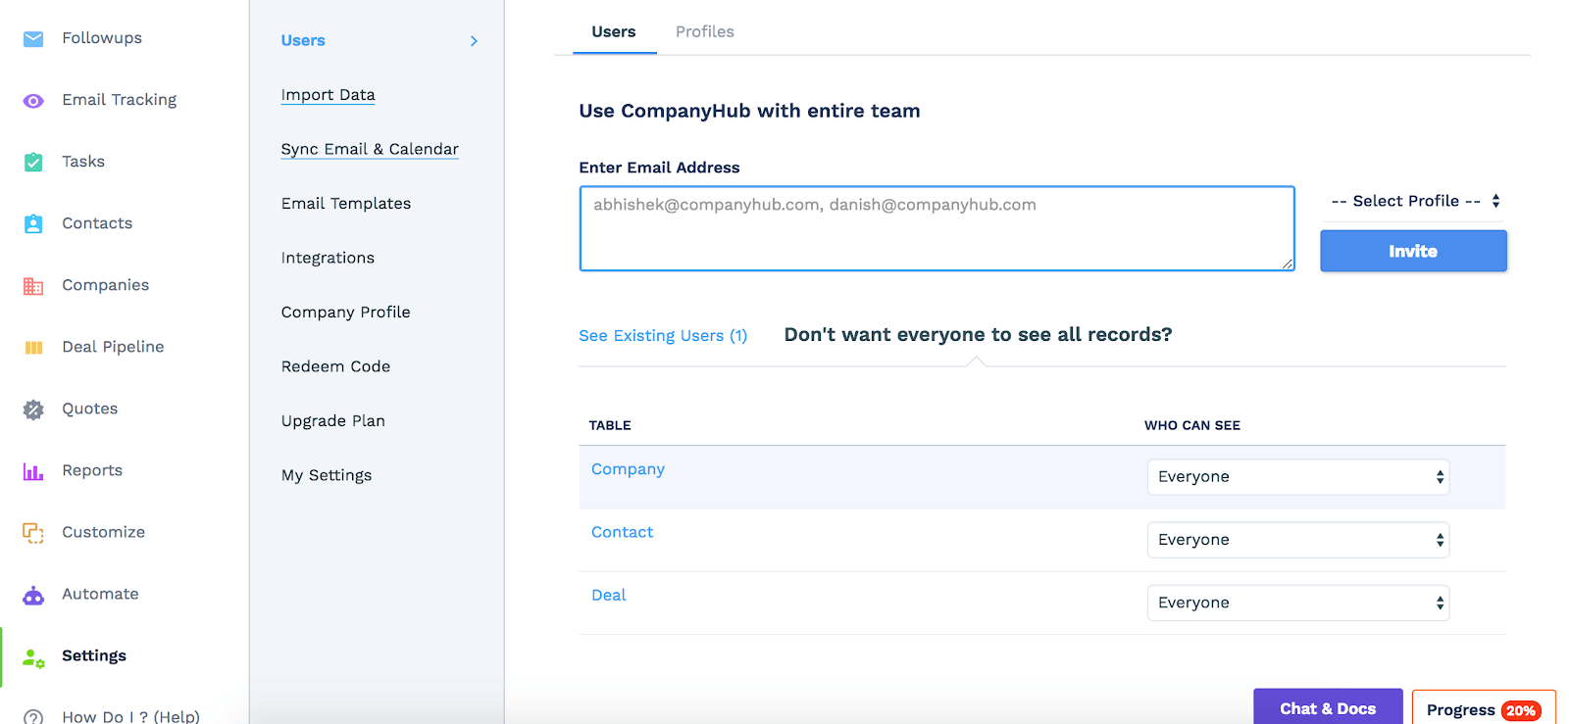Go to Automate

[100, 594]
